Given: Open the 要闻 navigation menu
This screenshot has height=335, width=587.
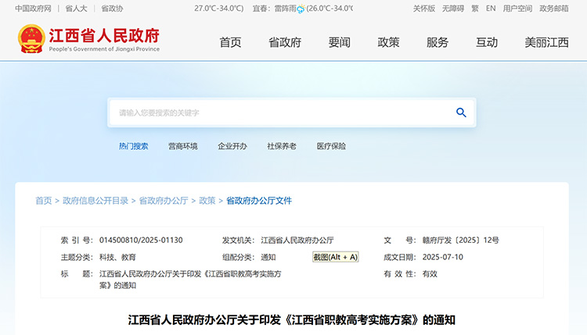Looking at the screenshot, I should pos(339,43).
